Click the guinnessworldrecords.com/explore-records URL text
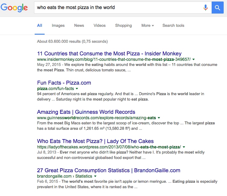This screenshot has height=196, width=227. [x=96, y=118]
